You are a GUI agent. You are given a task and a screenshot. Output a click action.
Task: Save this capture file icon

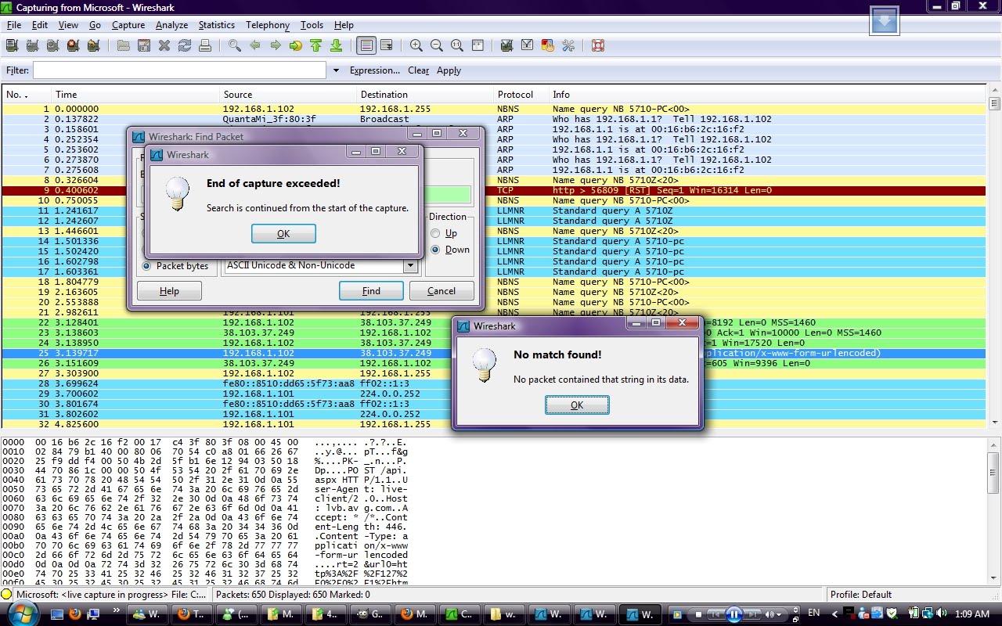coord(144,45)
